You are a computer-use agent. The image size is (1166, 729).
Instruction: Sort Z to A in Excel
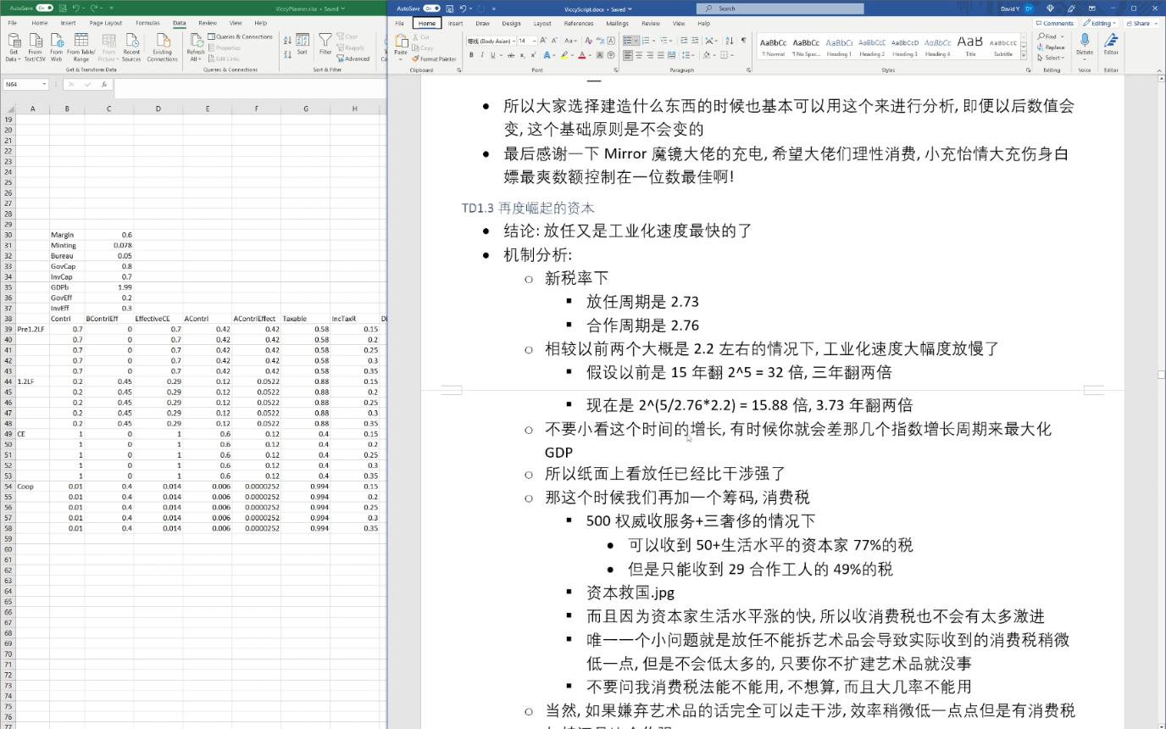[288, 53]
